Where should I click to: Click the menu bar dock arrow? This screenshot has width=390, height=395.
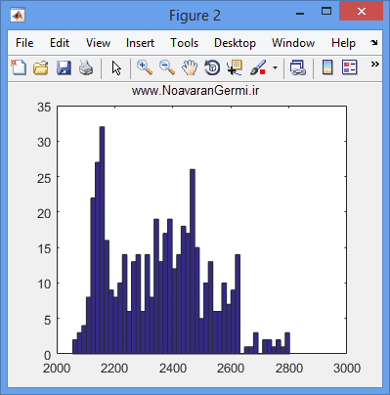click(x=374, y=42)
